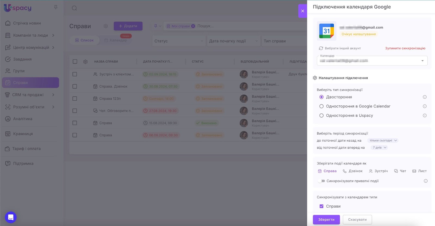The image size is (435, 226).
Task: Open the chat support bubble icon
Action: pyautogui.click(x=11, y=217)
